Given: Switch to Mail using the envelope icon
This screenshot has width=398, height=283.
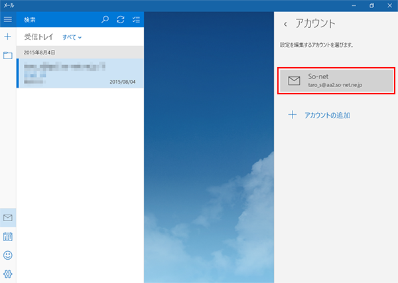Looking at the screenshot, I should (x=8, y=218).
